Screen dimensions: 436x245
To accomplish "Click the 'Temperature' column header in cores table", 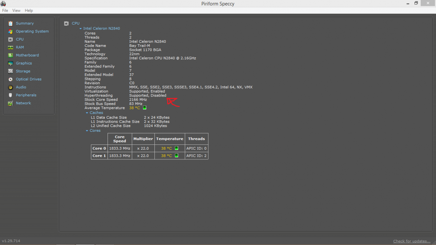I will tap(170, 139).
